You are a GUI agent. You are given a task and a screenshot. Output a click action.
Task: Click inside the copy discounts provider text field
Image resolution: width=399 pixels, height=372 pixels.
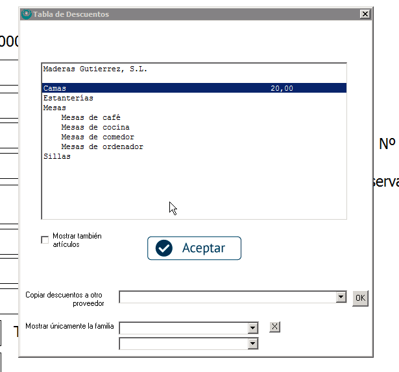click(x=227, y=297)
